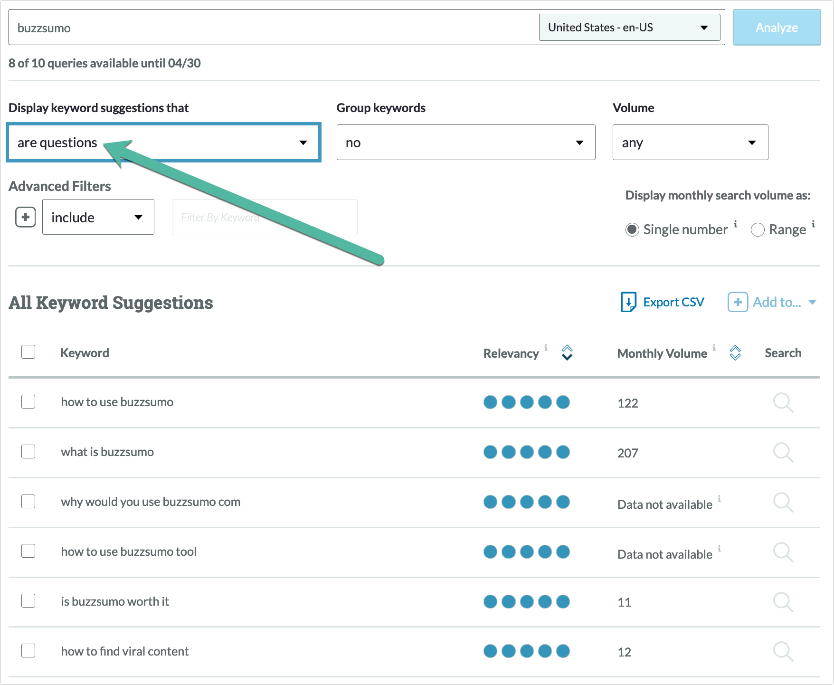Select the Range radio button
The height and width of the screenshot is (685, 834).
click(x=758, y=229)
